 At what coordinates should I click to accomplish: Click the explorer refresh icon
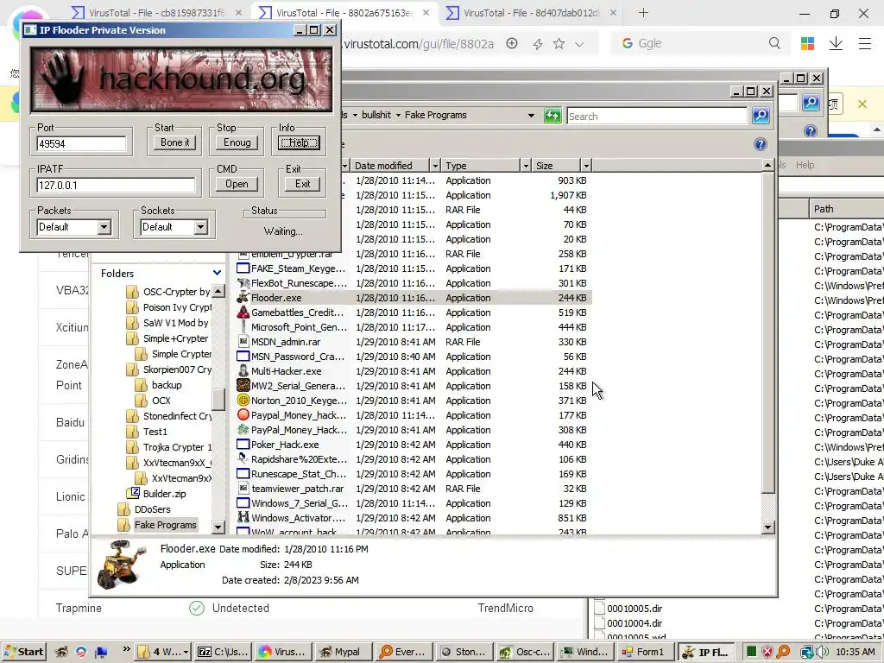point(552,116)
